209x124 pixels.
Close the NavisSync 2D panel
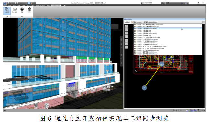pos(204,19)
